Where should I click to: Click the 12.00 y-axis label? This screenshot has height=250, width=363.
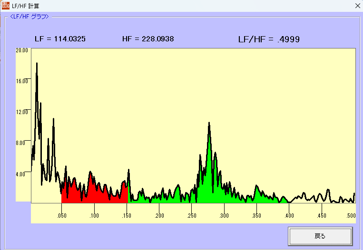(22, 112)
